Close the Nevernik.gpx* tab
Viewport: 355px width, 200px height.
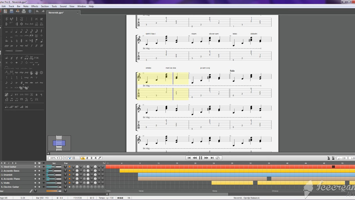(78, 12)
